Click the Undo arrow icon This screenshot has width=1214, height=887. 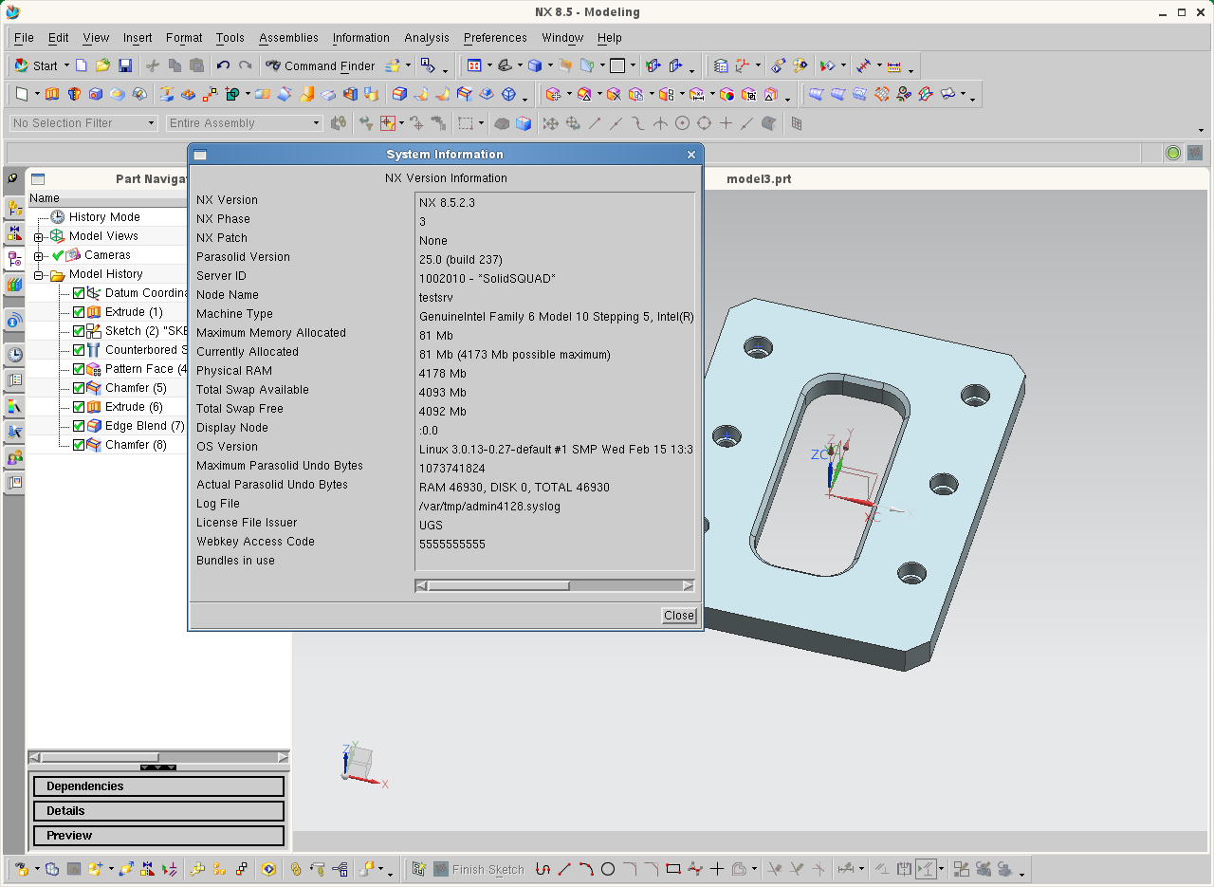pos(223,65)
